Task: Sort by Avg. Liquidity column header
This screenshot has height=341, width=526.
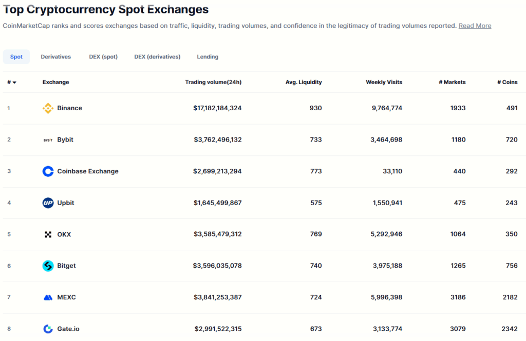Action: click(304, 82)
